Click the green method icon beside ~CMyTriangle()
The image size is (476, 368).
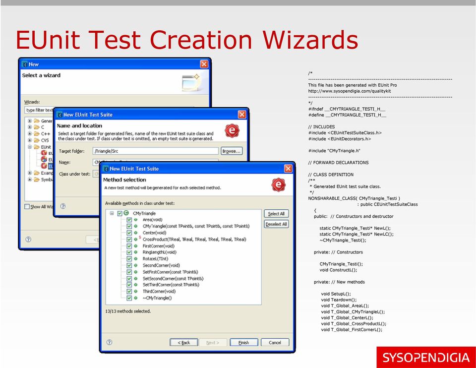click(136, 298)
